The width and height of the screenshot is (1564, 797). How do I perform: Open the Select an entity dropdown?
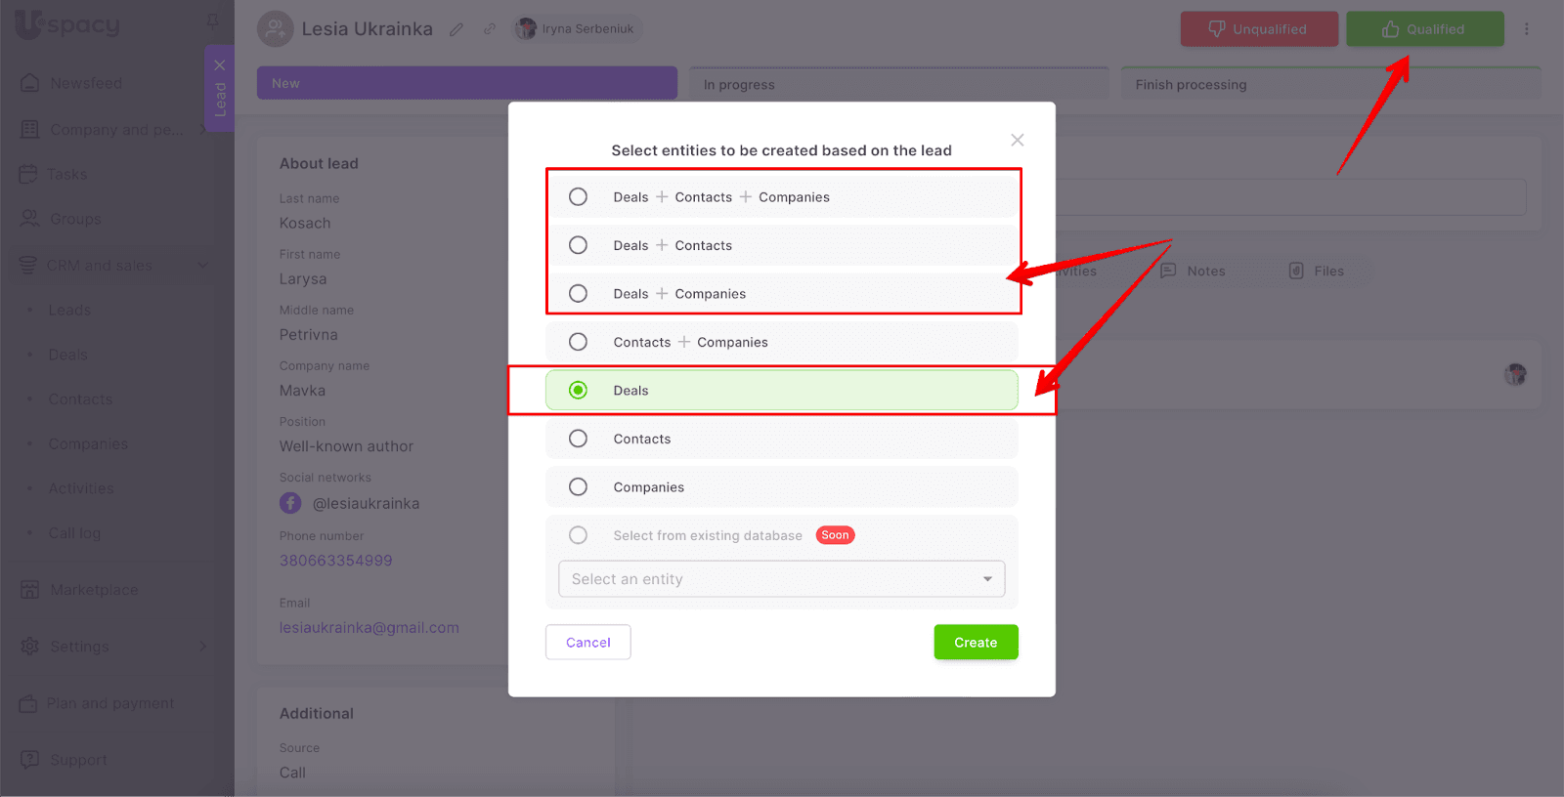781,579
